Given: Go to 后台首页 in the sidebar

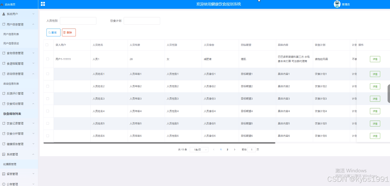Looking at the screenshot, I should click(10, 5).
